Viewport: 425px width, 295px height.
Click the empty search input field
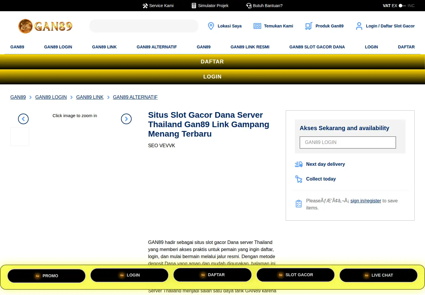pos(144,26)
